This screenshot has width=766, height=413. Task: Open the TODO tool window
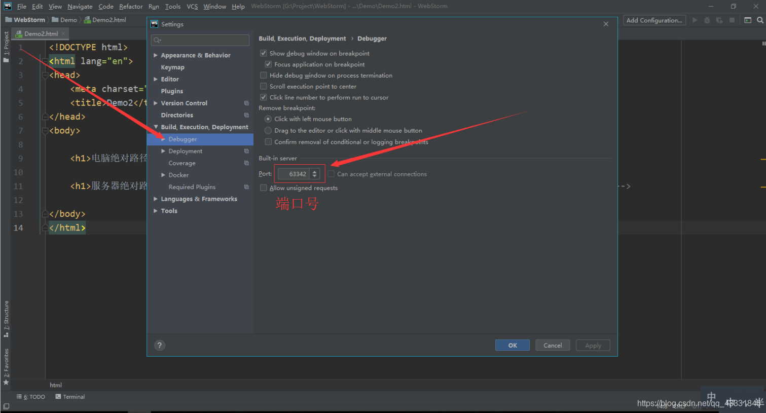(31, 397)
